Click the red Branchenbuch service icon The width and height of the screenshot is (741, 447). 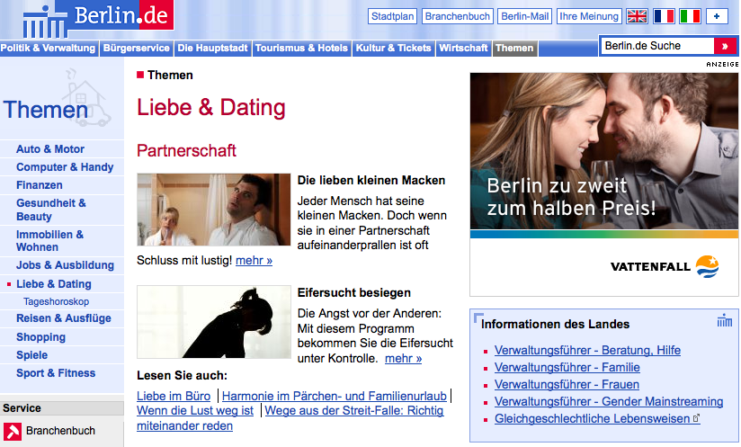pyautogui.click(x=12, y=432)
